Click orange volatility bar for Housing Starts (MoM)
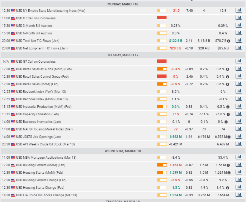 coord(162,172)
